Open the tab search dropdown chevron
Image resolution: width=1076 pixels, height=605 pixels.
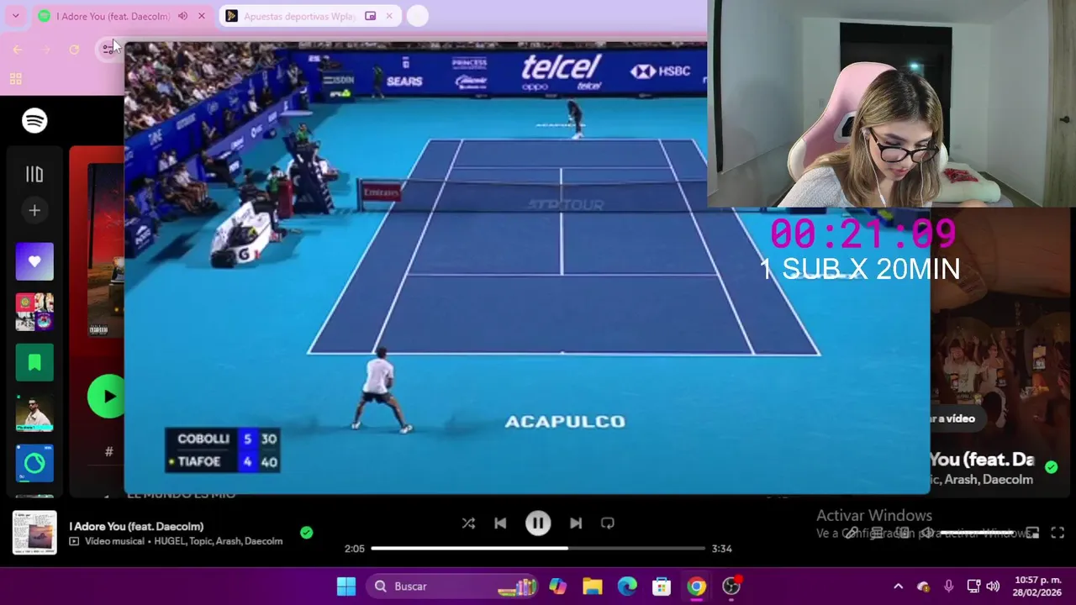15,16
